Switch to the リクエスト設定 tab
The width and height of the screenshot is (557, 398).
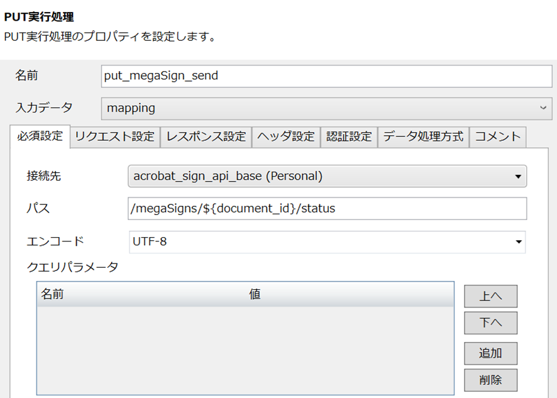click(114, 136)
